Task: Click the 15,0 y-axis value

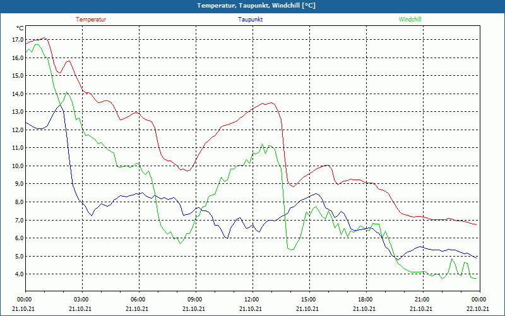Action: pos(18,75)
